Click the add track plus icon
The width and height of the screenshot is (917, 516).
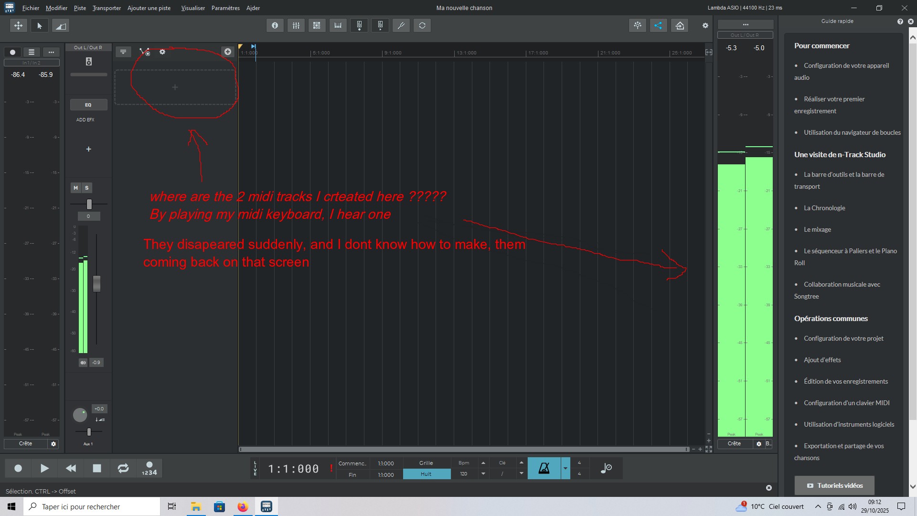pyautogui.click(x=228, y=52)
